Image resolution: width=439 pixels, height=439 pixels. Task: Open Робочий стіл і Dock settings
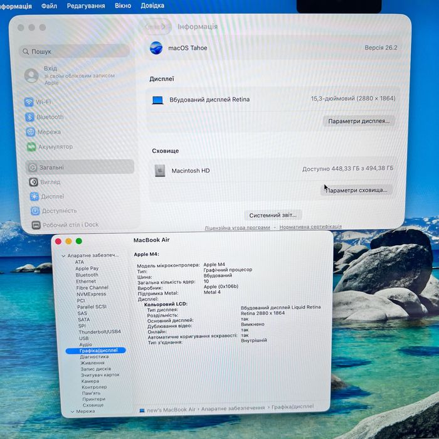coord(65,225)
